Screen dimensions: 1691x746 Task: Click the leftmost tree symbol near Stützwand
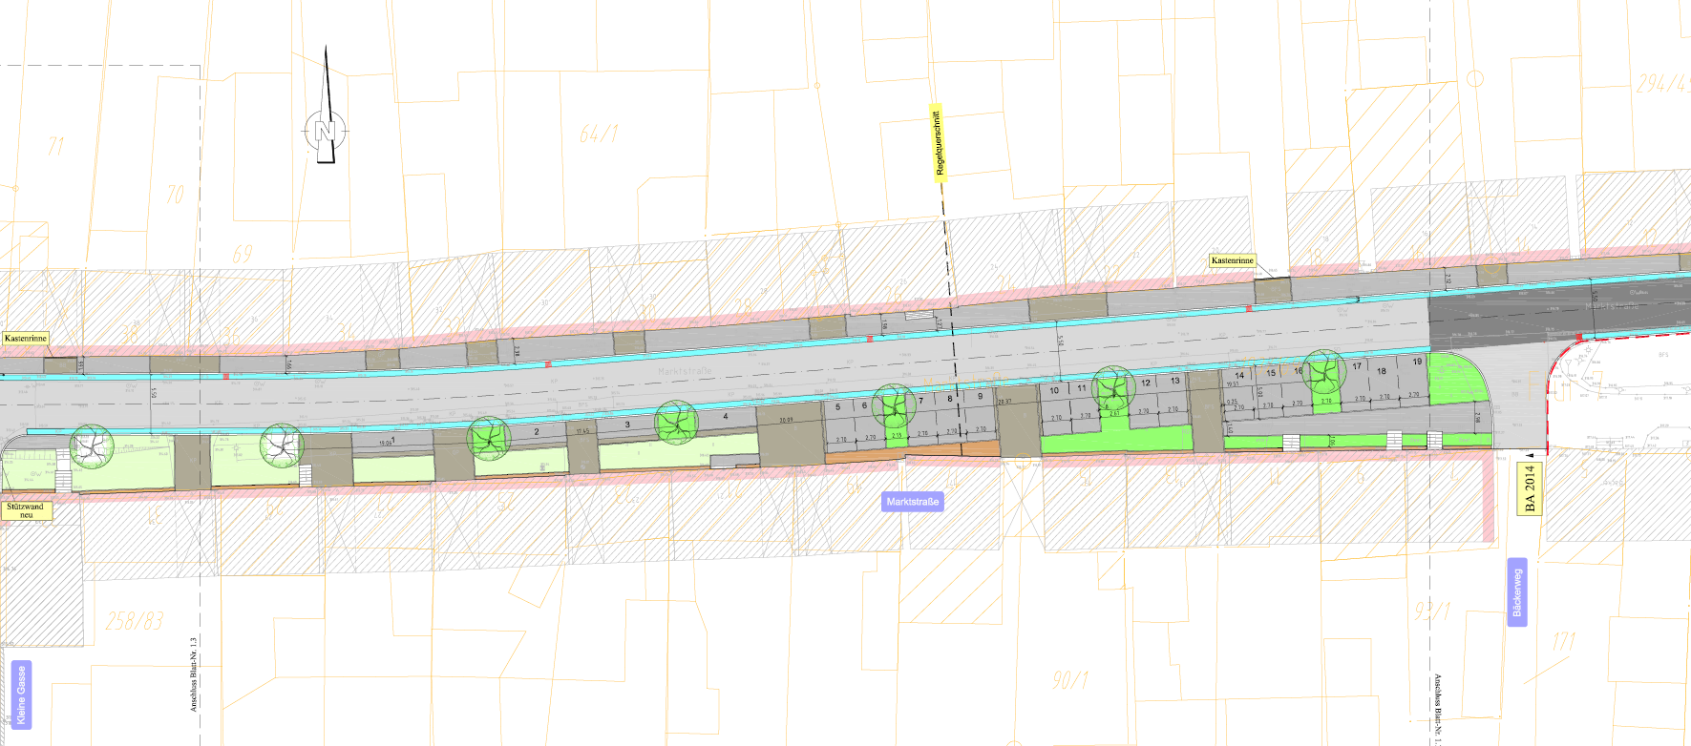[92, 446]
